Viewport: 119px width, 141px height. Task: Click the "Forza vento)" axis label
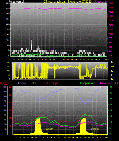(16, 2)
